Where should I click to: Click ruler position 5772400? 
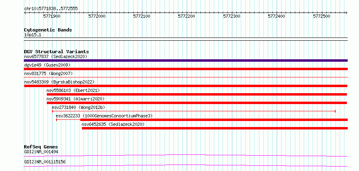pos(277,16)
